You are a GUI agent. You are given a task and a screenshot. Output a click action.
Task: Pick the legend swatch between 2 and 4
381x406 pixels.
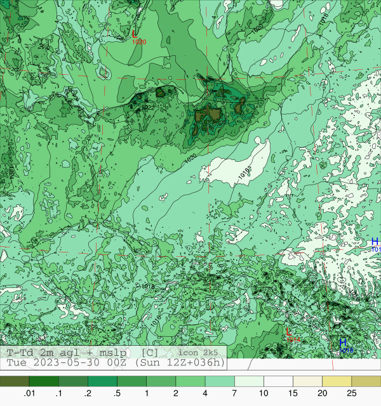point(190,381)
